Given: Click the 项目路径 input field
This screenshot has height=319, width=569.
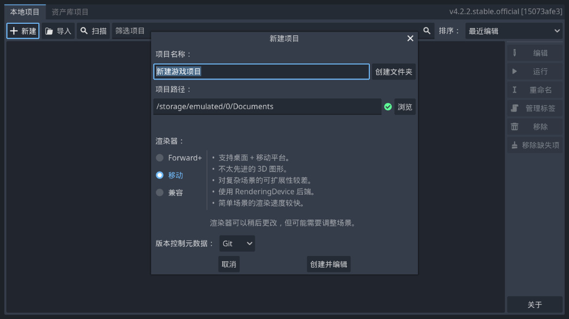Looking at the screenshot, I should pos(267,107).
